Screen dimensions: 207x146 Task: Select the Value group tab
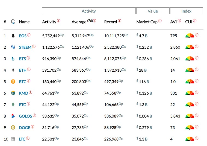point(153,11)
